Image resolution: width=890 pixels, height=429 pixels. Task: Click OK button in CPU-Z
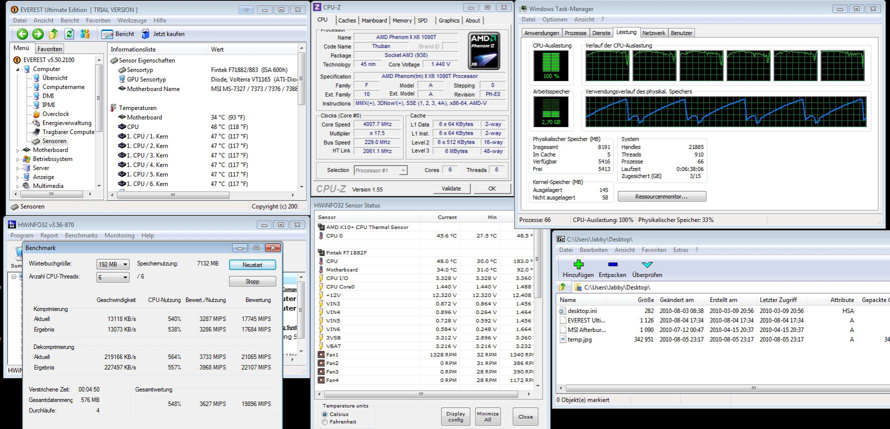coord(492,188)
